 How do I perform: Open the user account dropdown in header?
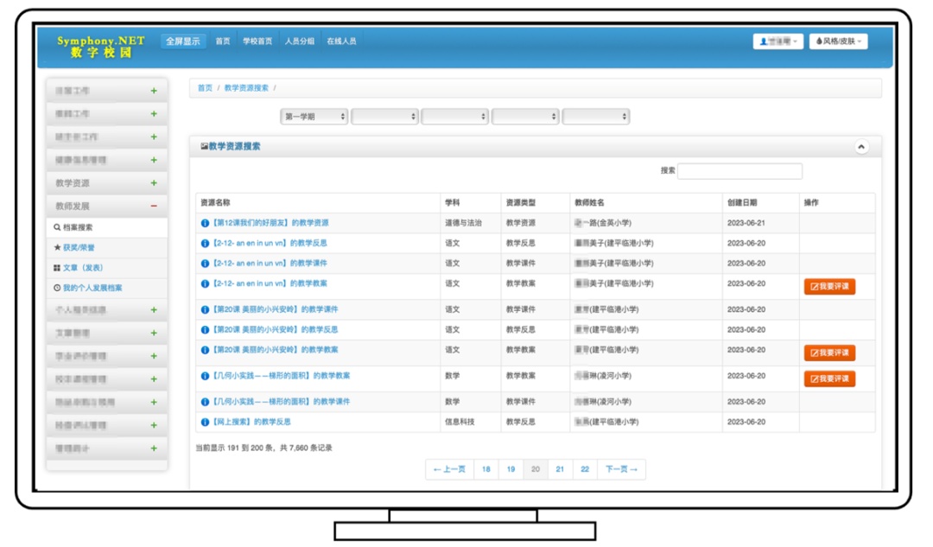tap(777, 41)
